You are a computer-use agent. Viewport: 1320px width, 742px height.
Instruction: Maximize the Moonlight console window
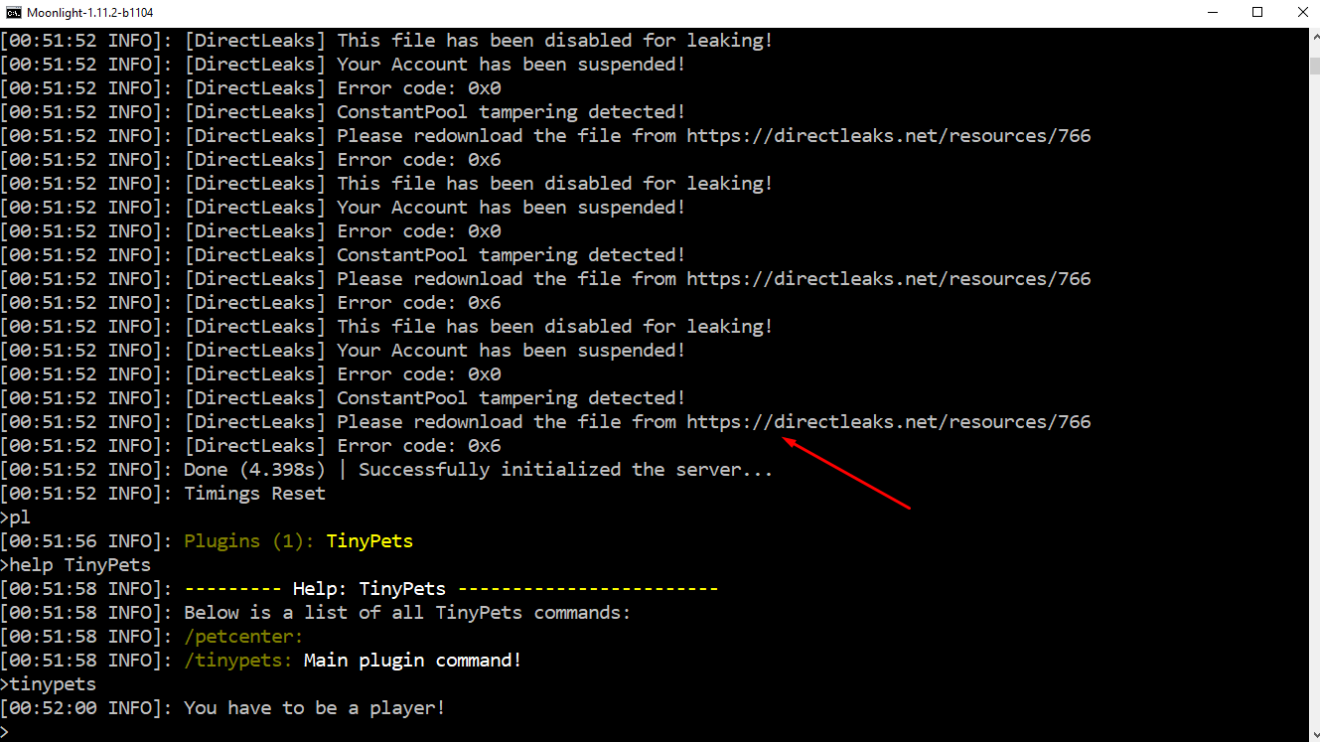(1257, 13)
